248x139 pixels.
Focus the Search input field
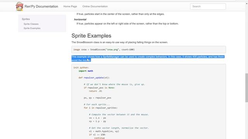(208, 7)
